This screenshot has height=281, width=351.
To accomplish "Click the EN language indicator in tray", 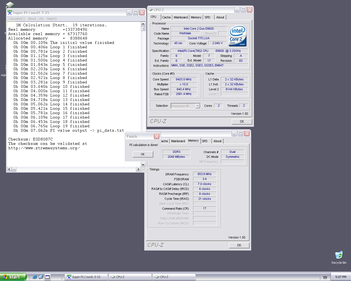I will click(x=325, y=277).
